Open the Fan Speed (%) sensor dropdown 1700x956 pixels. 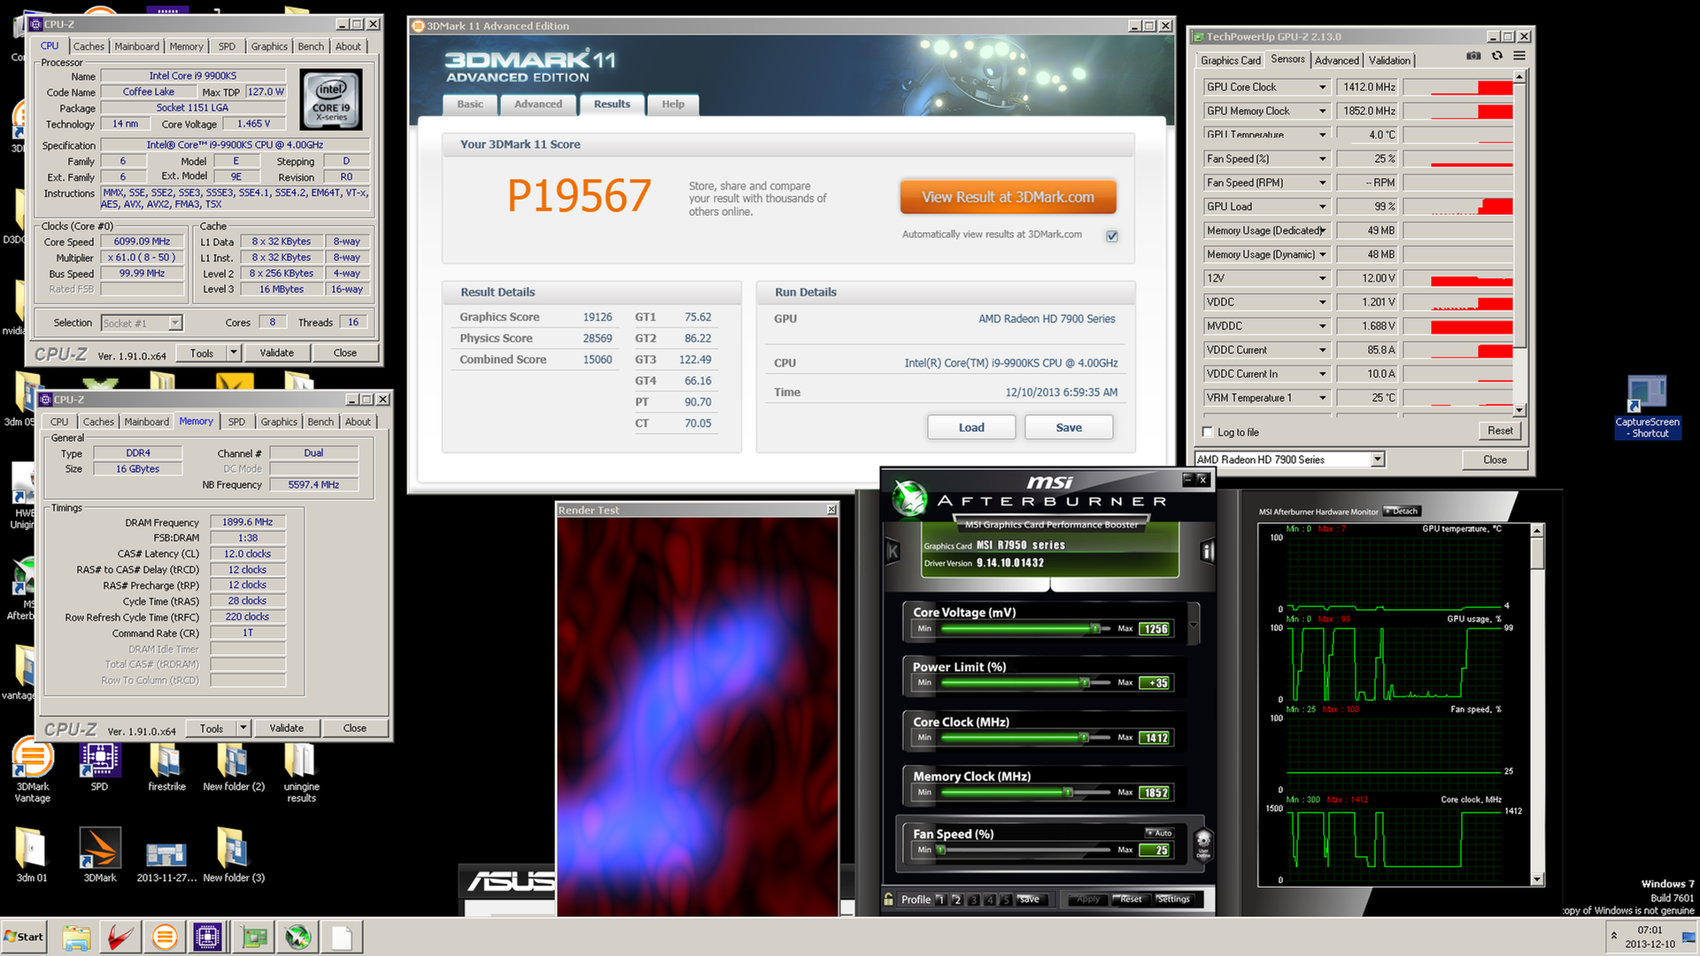click(1323, 158)
